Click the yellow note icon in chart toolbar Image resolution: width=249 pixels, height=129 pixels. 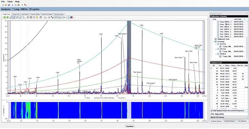[x=37, y=17]
